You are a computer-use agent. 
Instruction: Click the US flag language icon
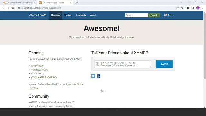tap(165, 15)
